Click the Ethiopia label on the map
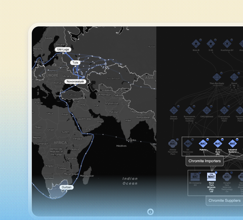The width and height of the screenshot is (243, 220). (x=78, y=139)
